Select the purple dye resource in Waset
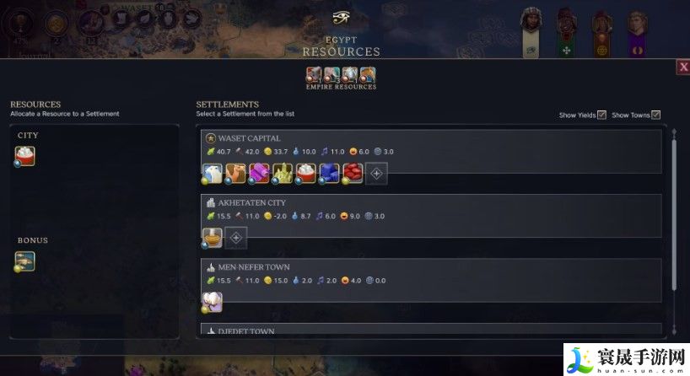The height and width of the screenshot is (376, 690). [x=259, y=174]
